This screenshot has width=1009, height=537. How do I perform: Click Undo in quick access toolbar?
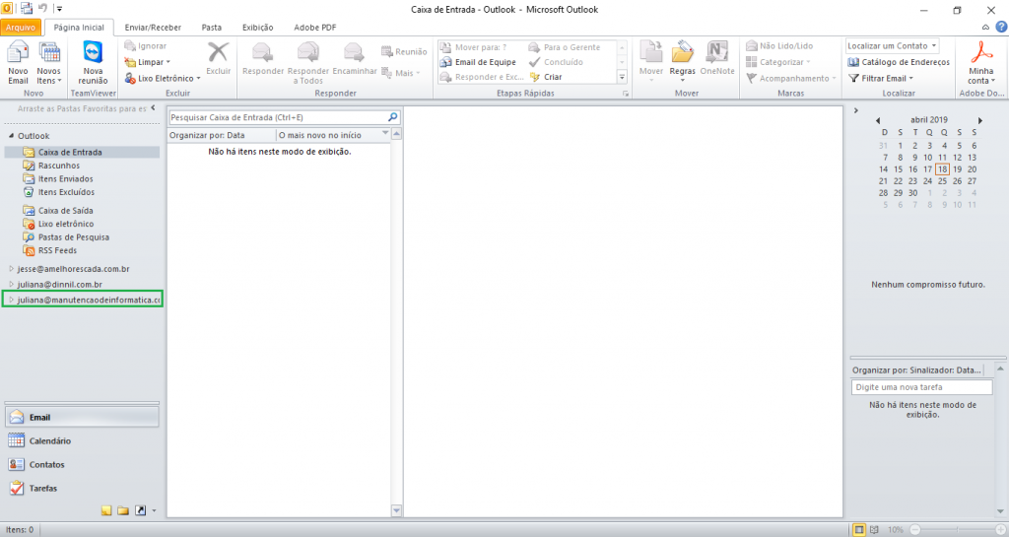tap(43, 8)
